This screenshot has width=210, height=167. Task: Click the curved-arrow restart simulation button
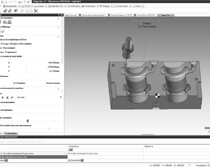pyautogui.click(x=12, y=98)
